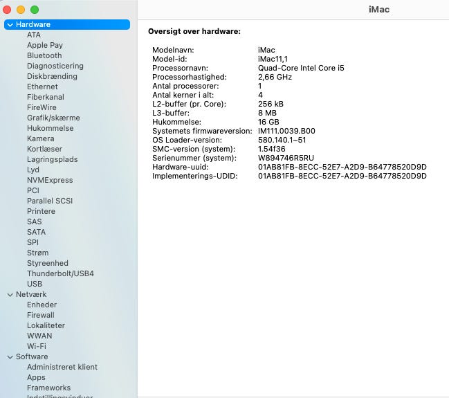
Task: Click the L3-buffer value 8 MB
Action: [x=267, y=114]
